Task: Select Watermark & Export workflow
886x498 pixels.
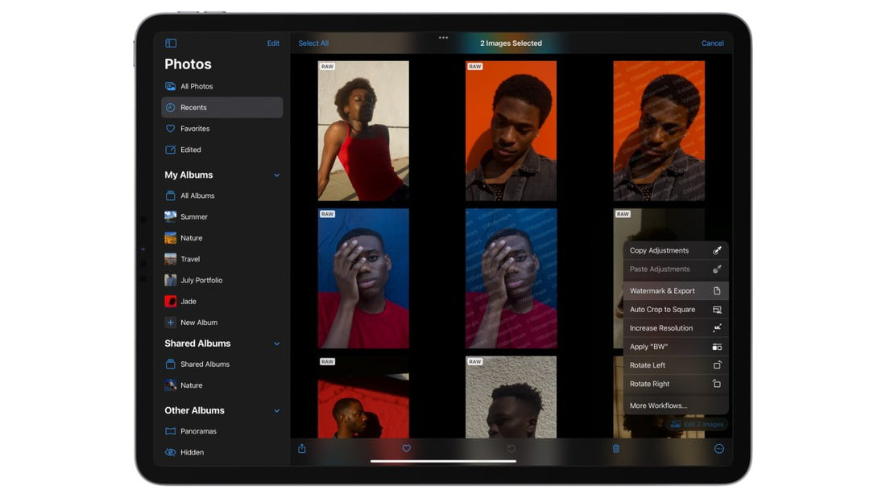Action: tap(675, 290)
